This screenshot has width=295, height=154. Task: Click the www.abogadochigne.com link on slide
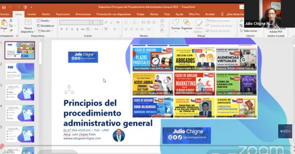pos(82,138)
